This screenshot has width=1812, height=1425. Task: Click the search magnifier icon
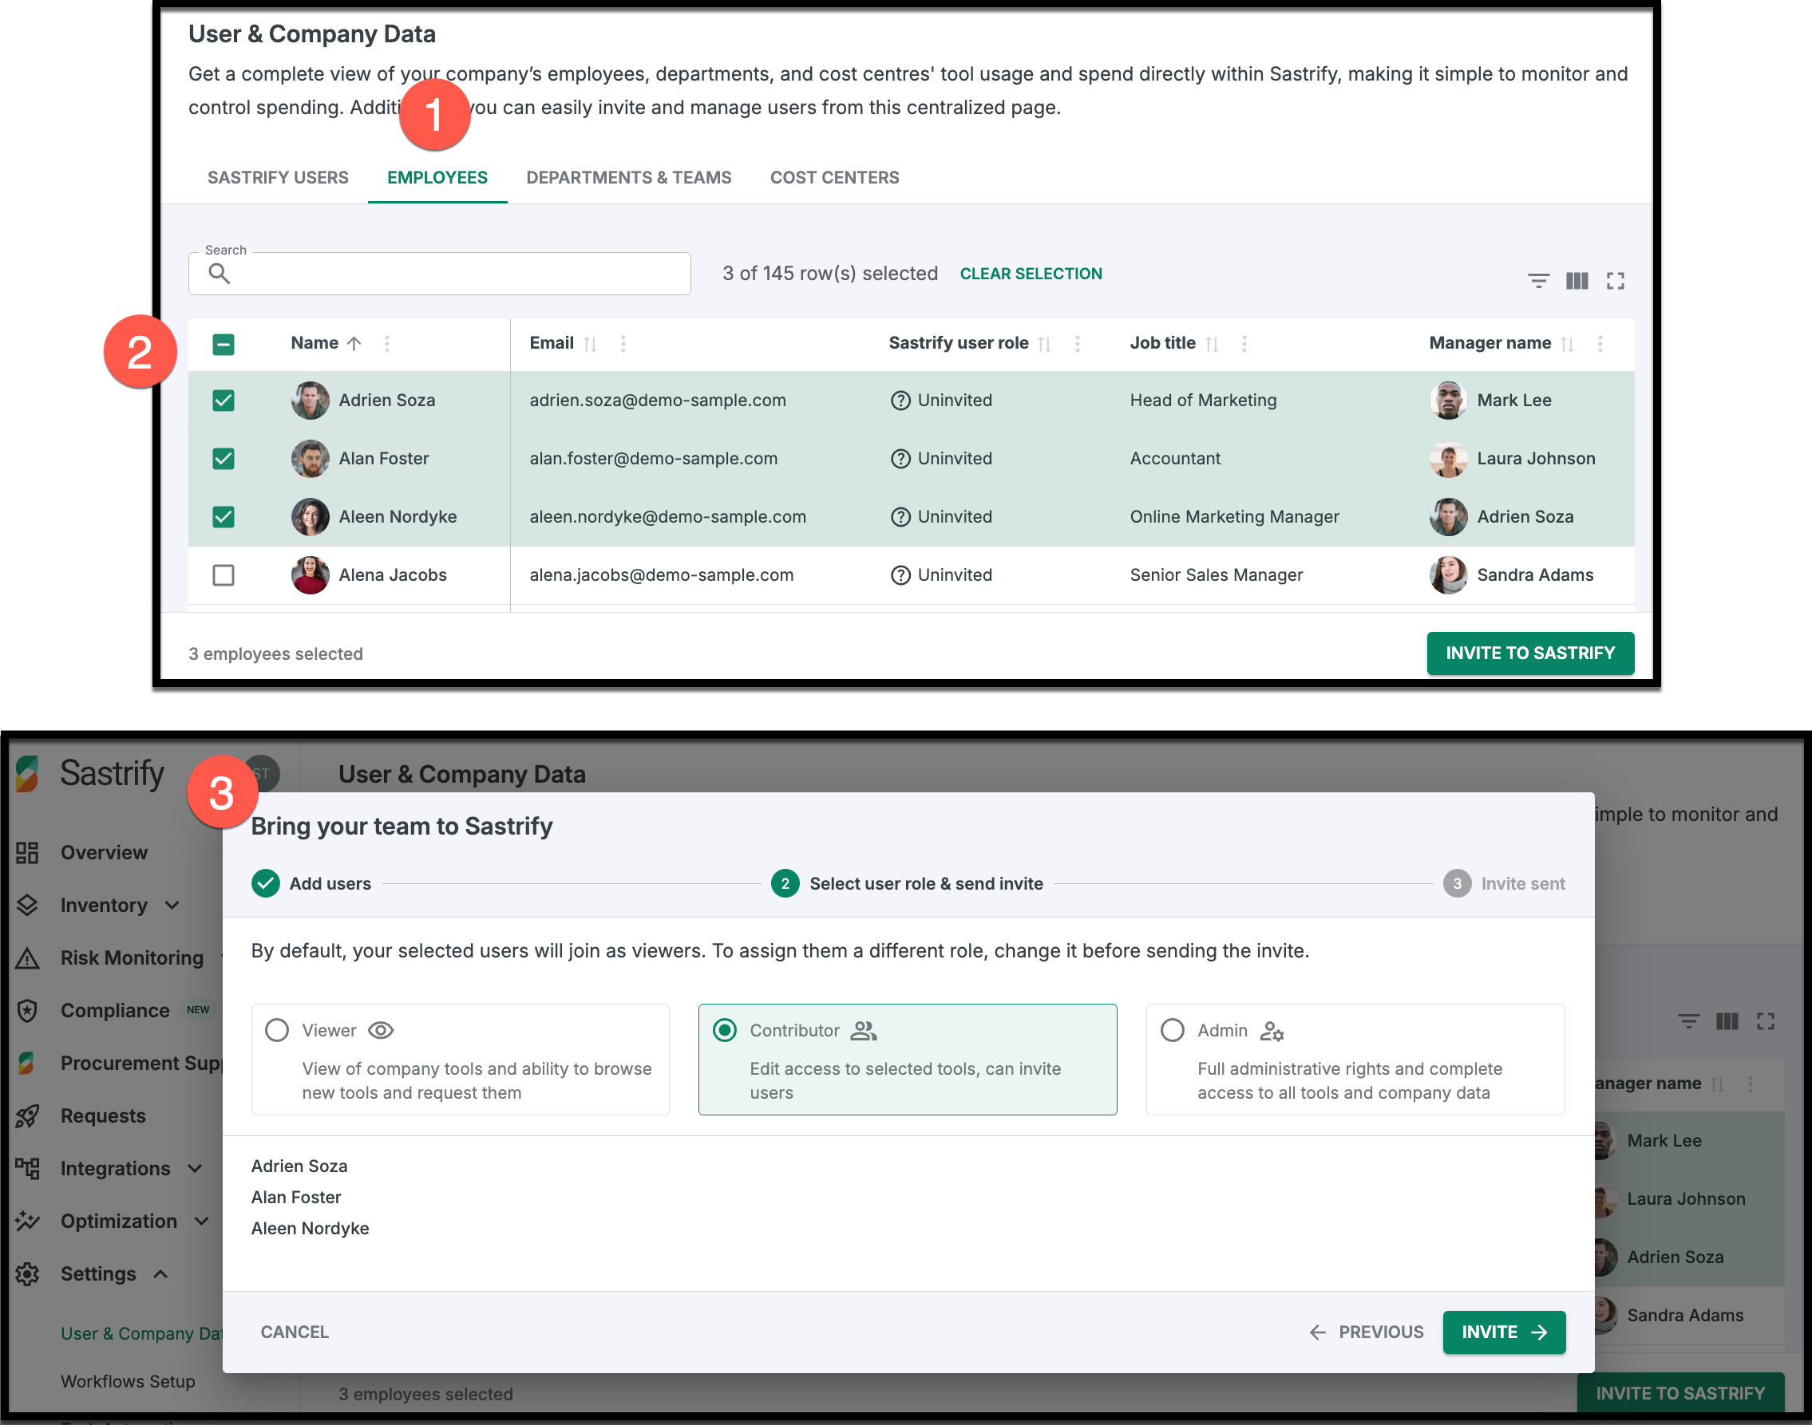219,274
